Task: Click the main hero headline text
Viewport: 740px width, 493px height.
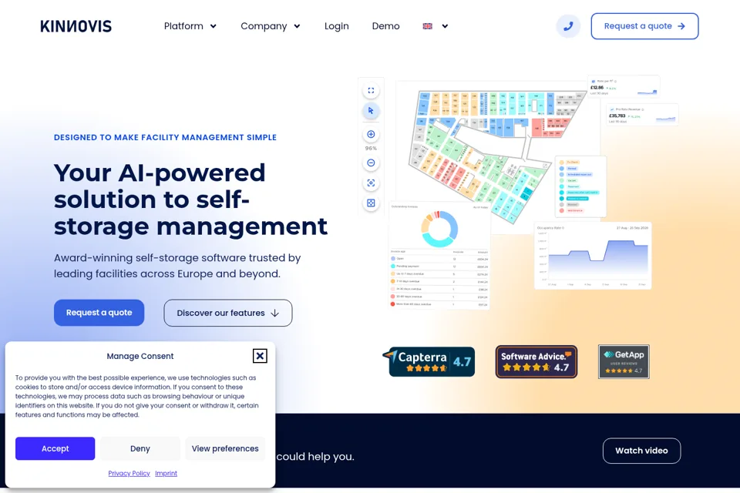Action: click(x=190, y=200)
